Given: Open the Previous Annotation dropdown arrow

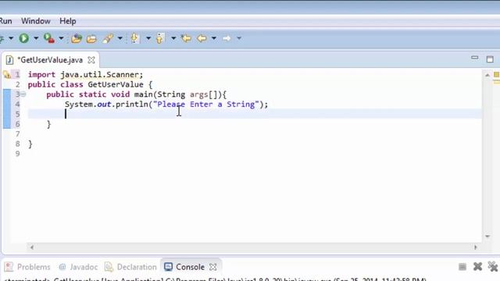Looking at the screenshot, I should coord(173,38).
